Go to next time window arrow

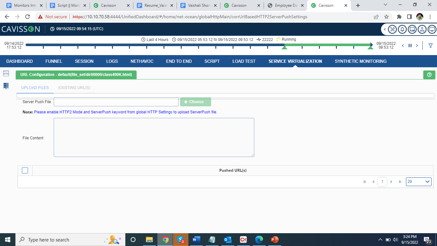pyautogui.click(x=417, y=45)
